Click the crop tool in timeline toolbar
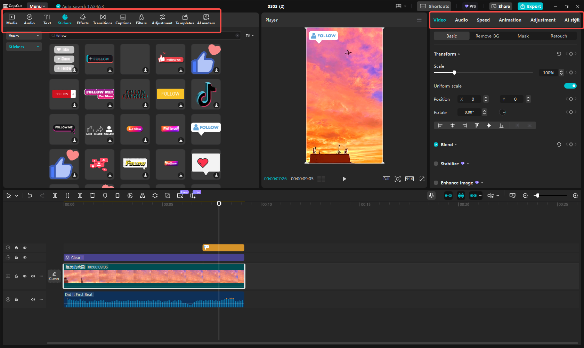The height and width of the screenshot is (348, 584). 168,196
